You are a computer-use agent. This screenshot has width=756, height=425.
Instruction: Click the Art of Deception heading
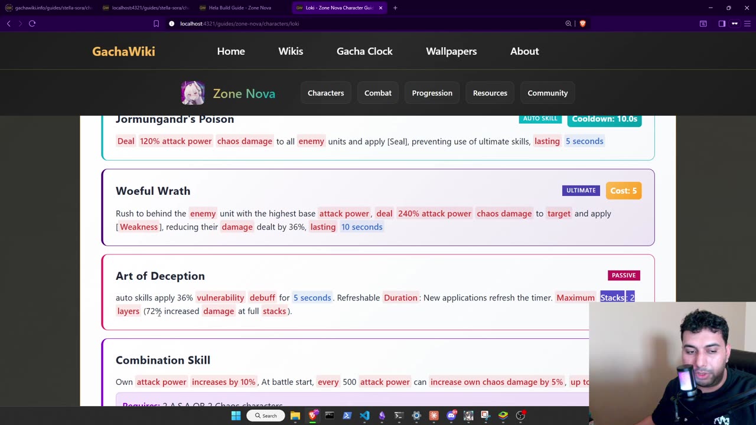click(160, 276)
